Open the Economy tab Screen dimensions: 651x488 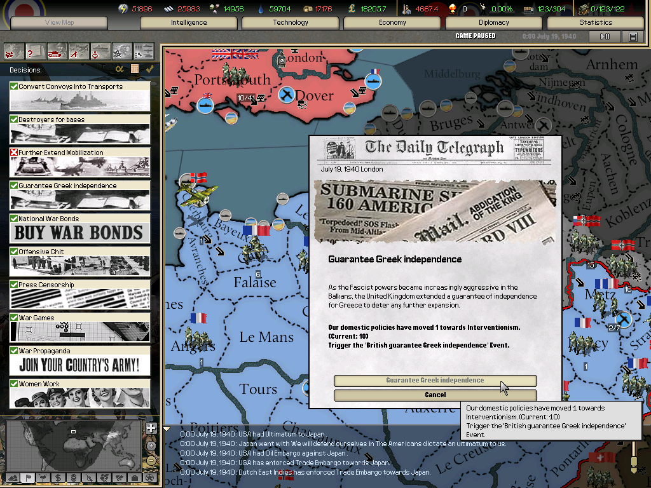pyautogui.click(x=392, y=22)
